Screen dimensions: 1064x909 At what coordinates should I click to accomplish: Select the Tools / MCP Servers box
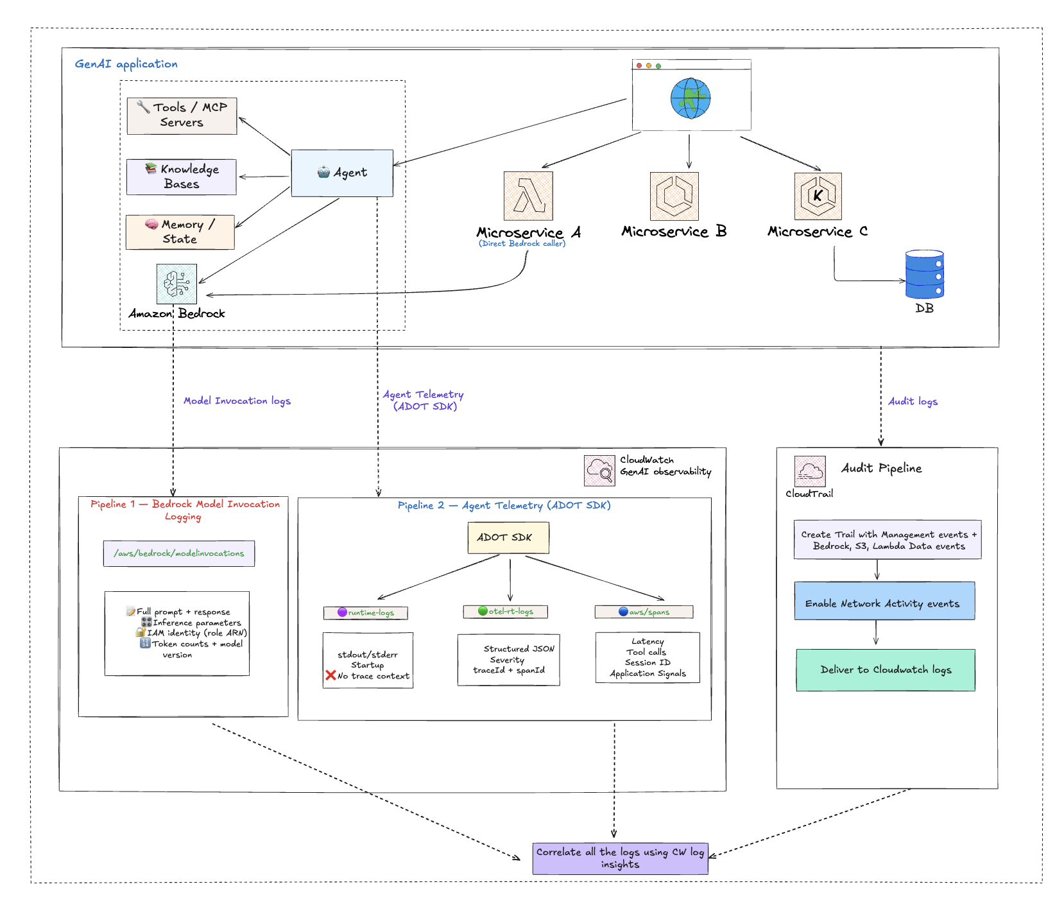(x=182, y=116)
